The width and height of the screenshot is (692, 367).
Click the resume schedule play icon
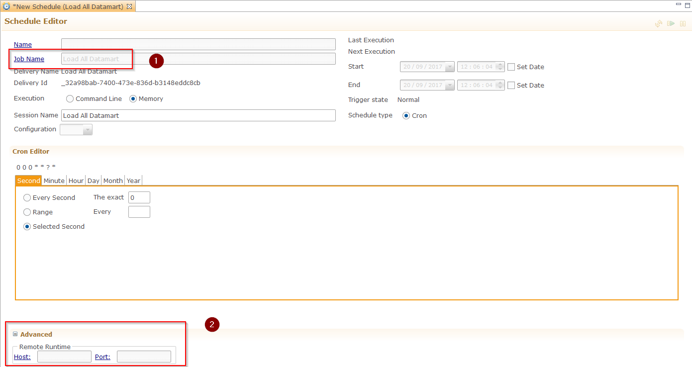671,23
